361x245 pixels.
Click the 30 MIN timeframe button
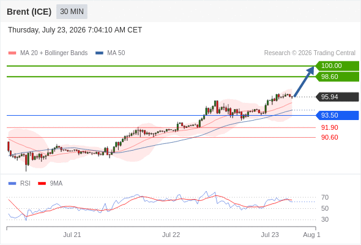click(x=72, y=12)
